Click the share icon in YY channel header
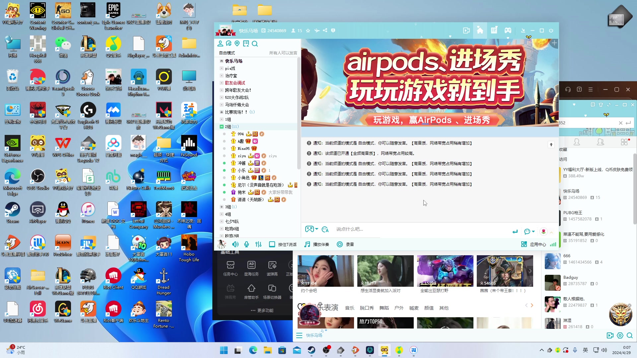 (325, 30)
